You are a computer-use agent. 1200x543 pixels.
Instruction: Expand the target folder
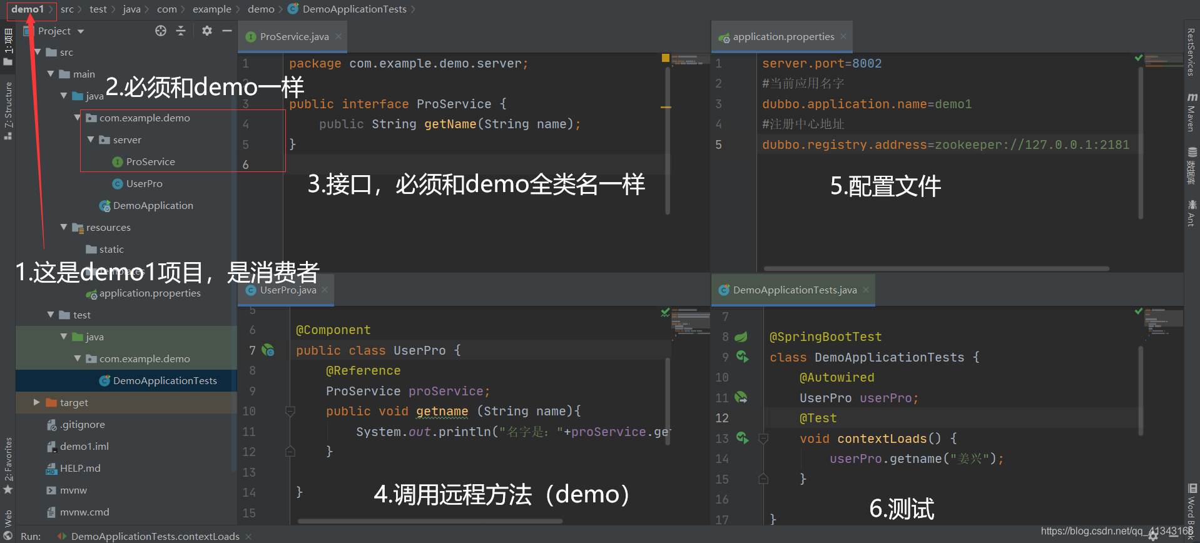(37, 402)
